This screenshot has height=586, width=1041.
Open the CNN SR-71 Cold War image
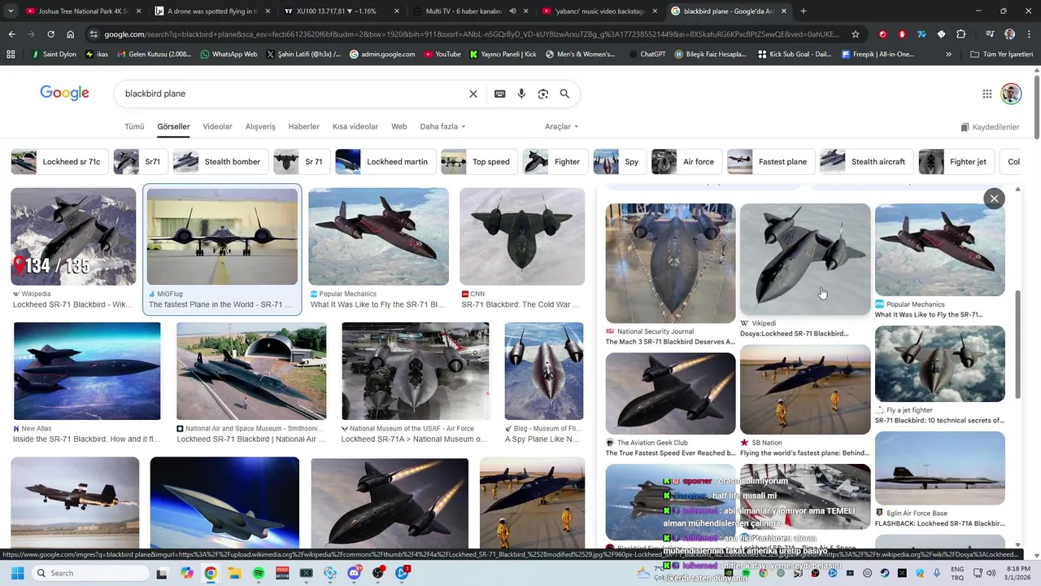coord(522,237)
